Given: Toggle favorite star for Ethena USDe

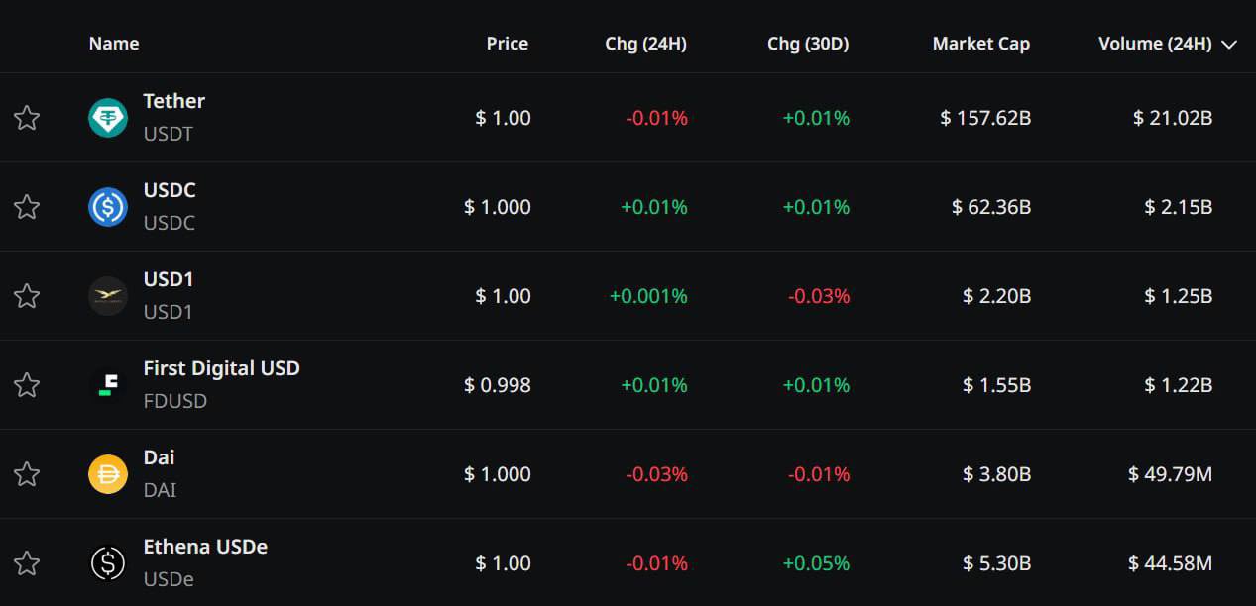Looking at the screenshot, I should pyautogui.click(x=27, y=563).
